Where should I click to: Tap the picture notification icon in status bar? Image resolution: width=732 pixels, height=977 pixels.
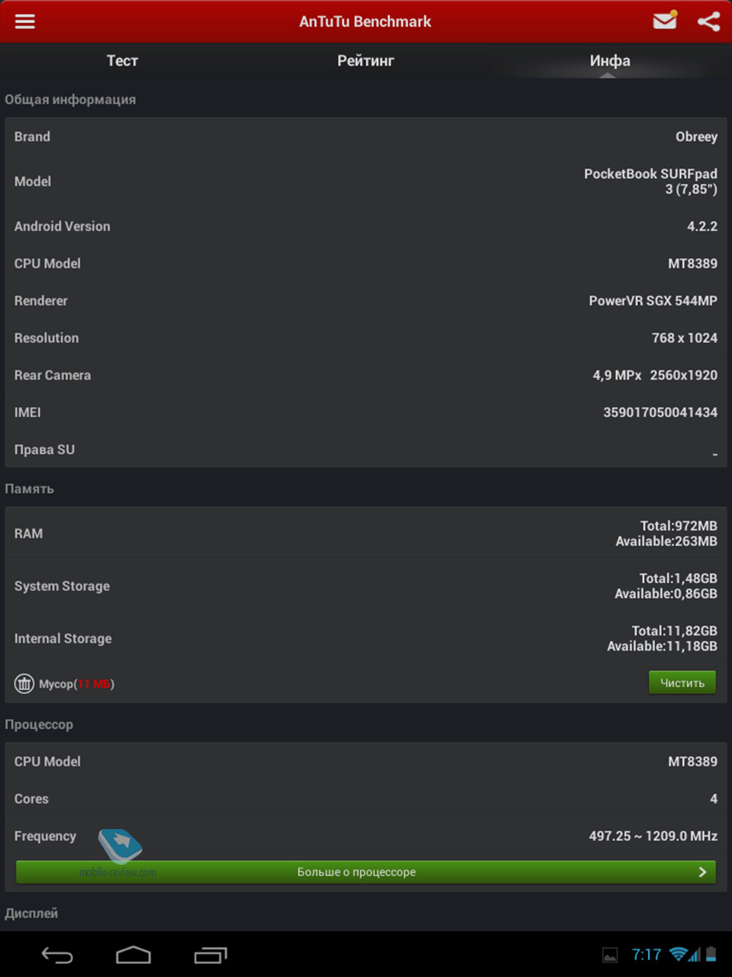[x=610, y=955]
